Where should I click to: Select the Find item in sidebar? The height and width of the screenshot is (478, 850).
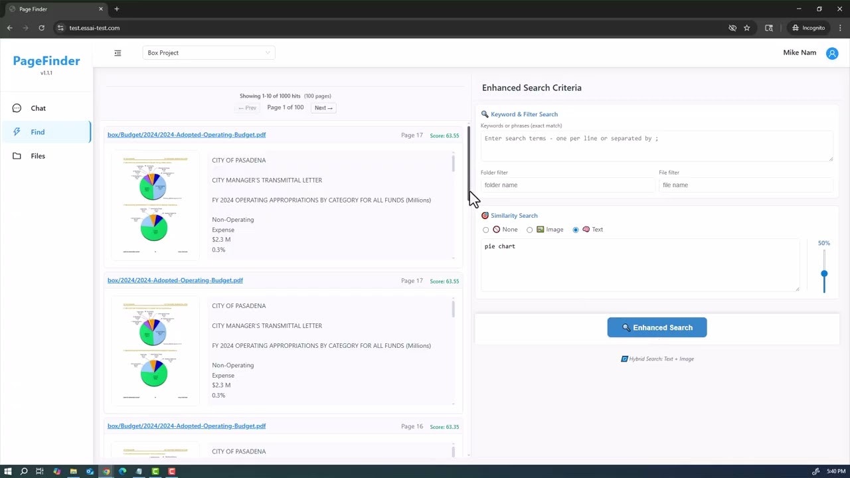(46, 132)
